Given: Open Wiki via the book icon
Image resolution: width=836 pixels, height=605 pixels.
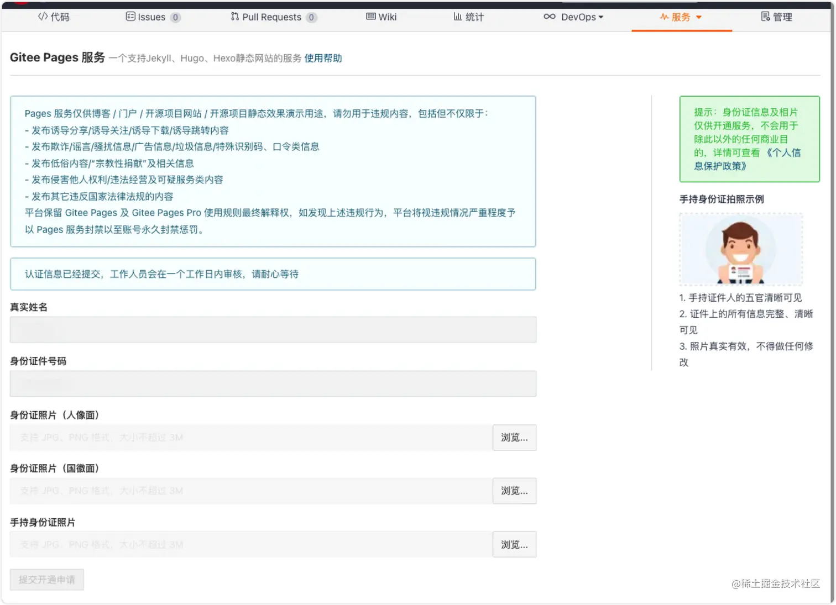Looking at the screenshot, I should pos(370,17).
